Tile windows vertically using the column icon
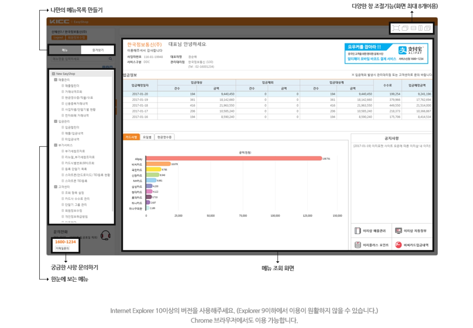The image size is (473, 328). pos(420,28)
